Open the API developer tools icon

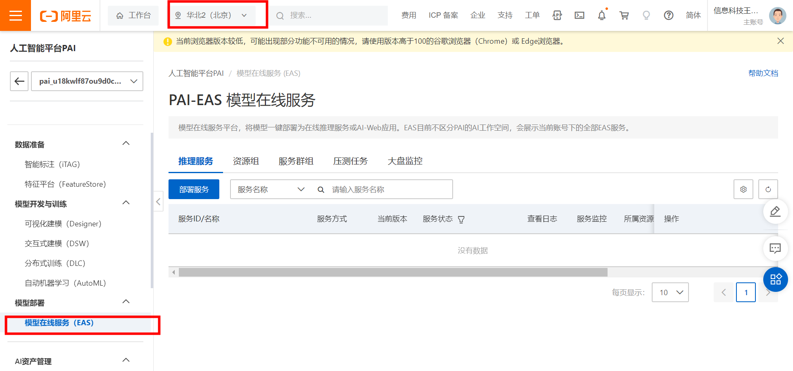pos(557,16)
